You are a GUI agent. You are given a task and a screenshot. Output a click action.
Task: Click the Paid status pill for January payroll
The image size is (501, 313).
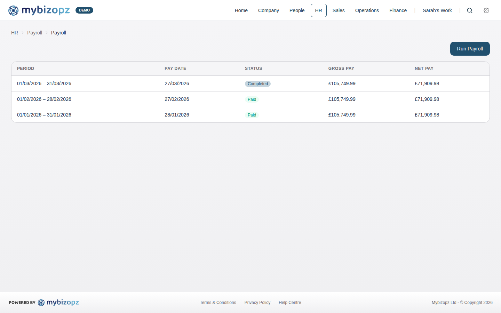click(252, 115)
